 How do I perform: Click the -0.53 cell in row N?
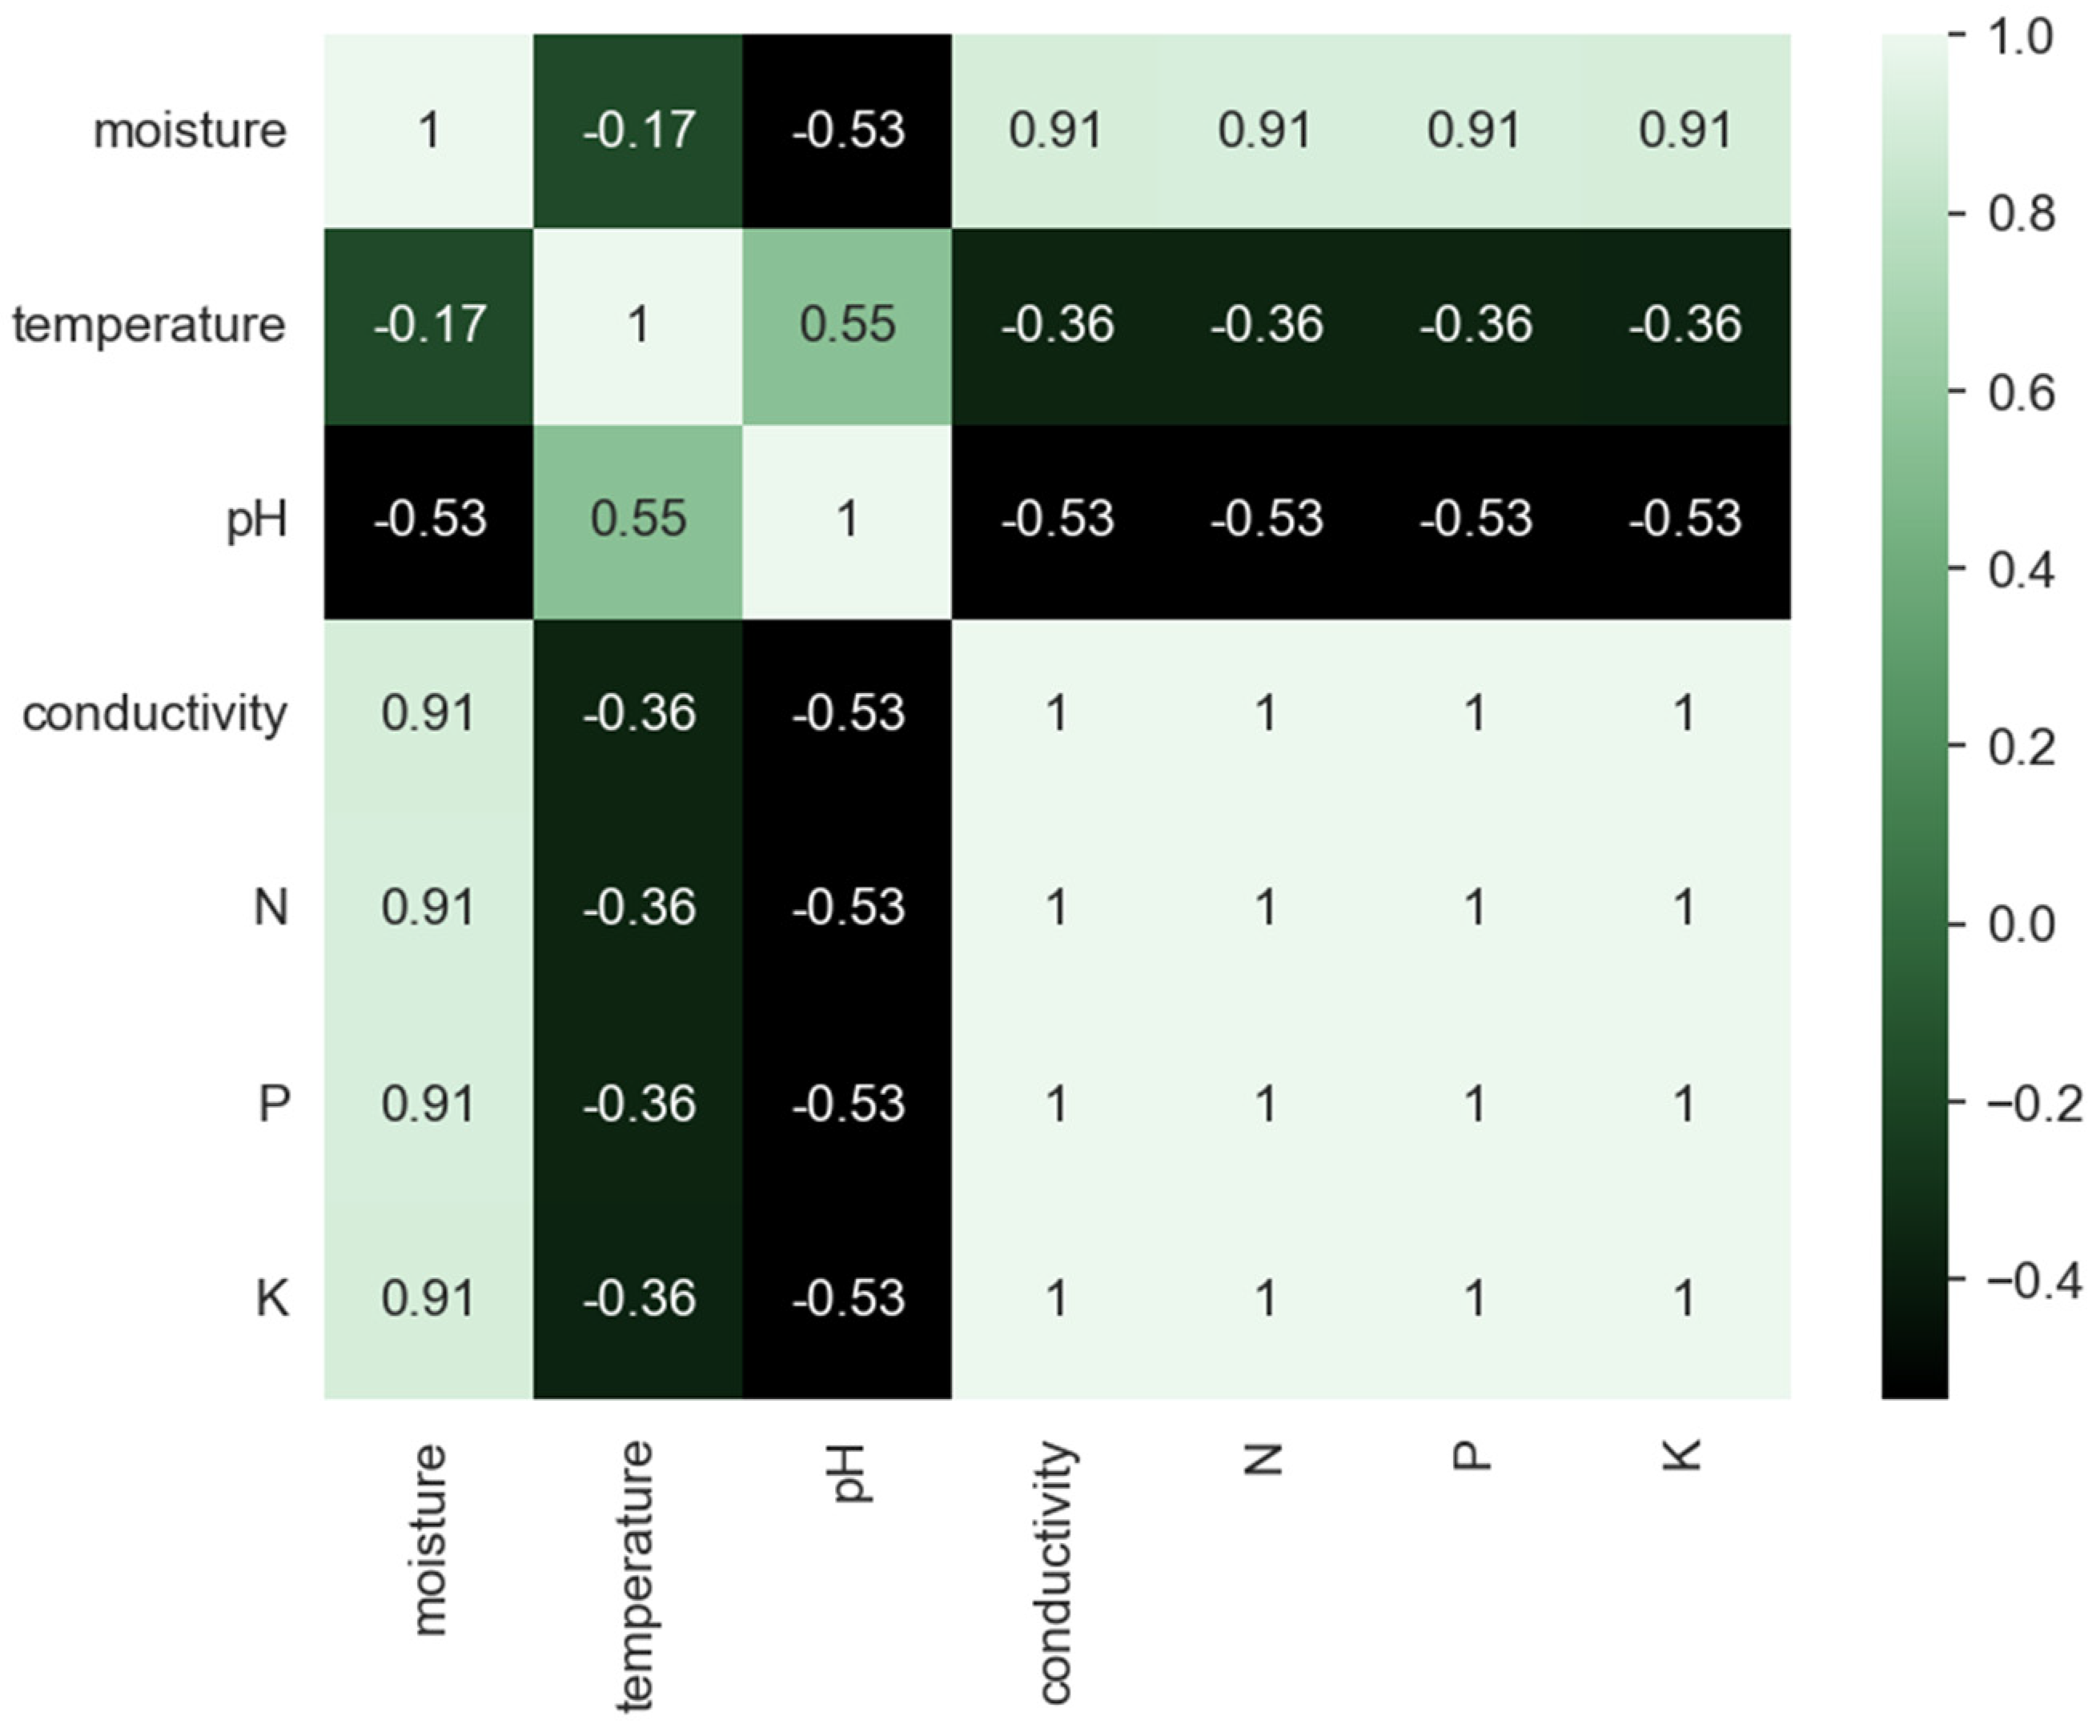(847, 908)
